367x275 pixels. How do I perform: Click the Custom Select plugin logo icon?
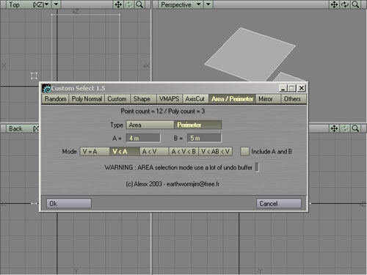click(x=46, y=88)
